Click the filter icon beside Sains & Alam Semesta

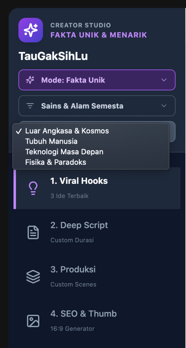[x=30, y=106]
